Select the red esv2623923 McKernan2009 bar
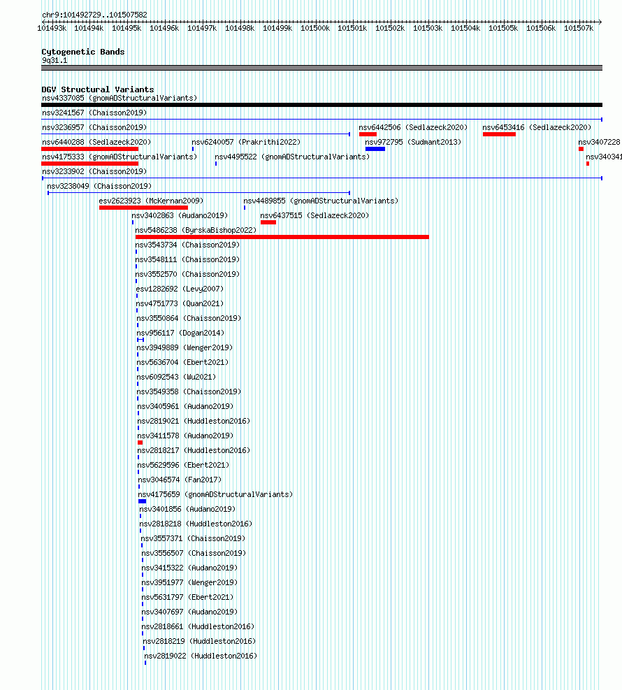622x690 pixels. click(x=143, y=208)
